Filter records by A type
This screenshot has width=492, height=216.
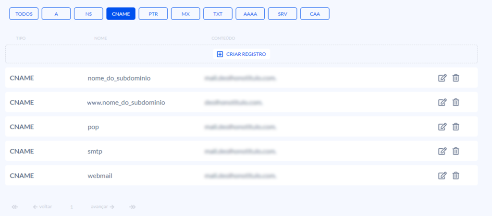[56, 14]
